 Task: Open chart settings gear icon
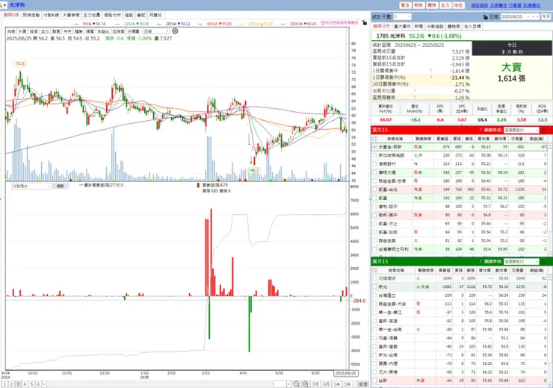pos(175,31)
